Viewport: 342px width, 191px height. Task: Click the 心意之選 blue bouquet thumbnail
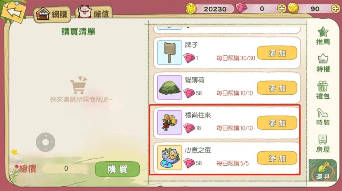pyautogui.click(x=170, y=158)
